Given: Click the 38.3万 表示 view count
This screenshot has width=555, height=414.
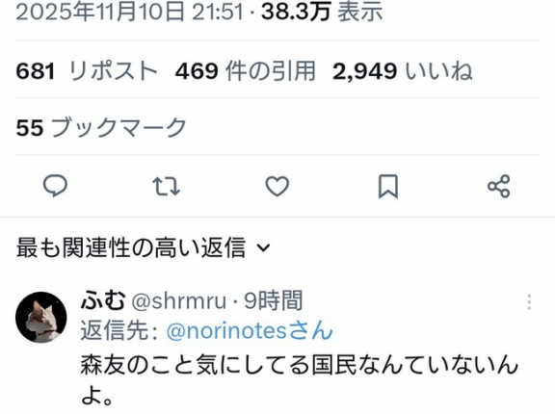Looking at the screenshot, I should pyautogui.click(x=322, y=12).
